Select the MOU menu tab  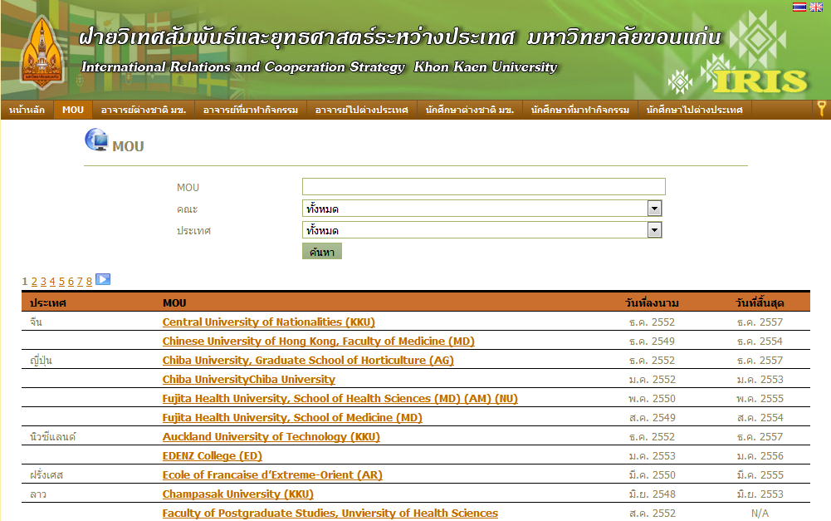[73, 110]
